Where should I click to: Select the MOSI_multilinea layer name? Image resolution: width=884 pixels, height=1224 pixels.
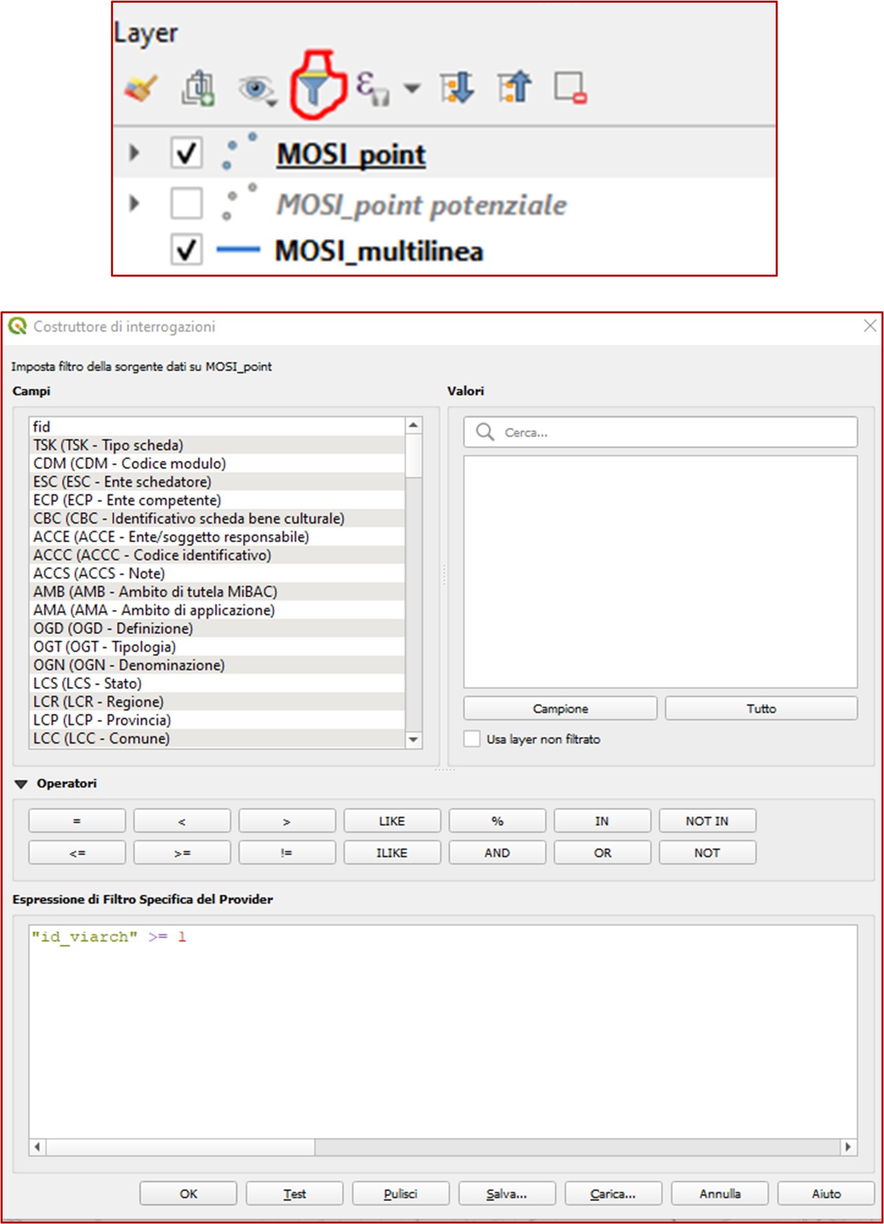coord(379,252)
